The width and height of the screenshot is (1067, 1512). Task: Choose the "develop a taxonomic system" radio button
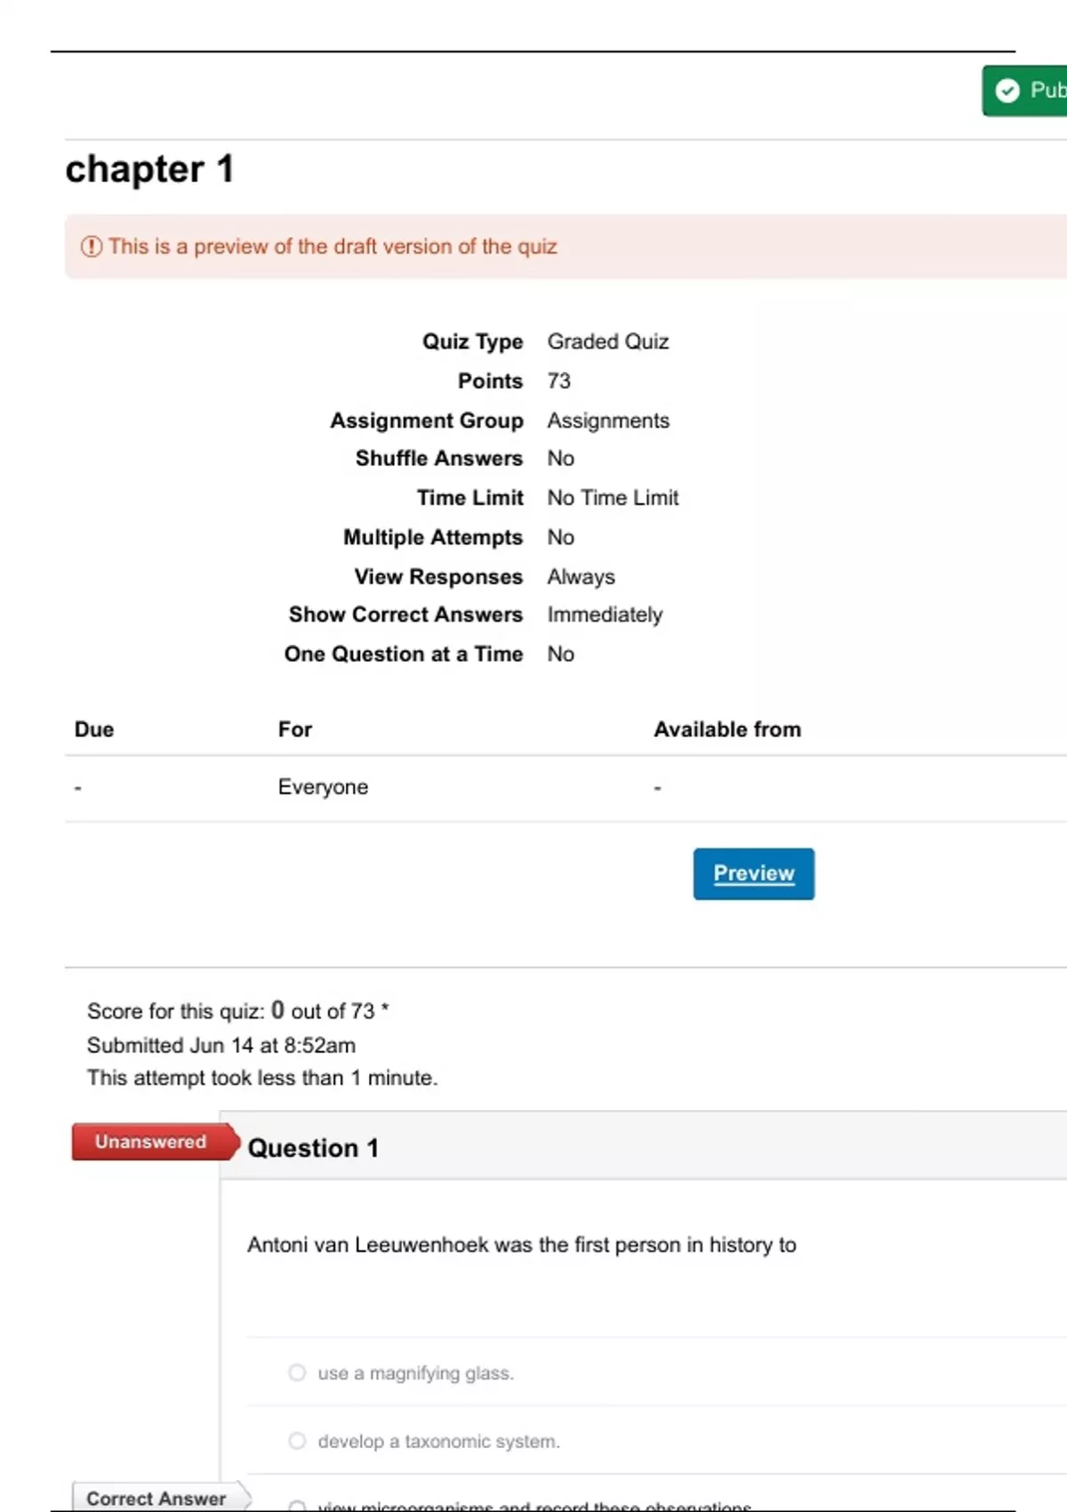[297, 1441]
